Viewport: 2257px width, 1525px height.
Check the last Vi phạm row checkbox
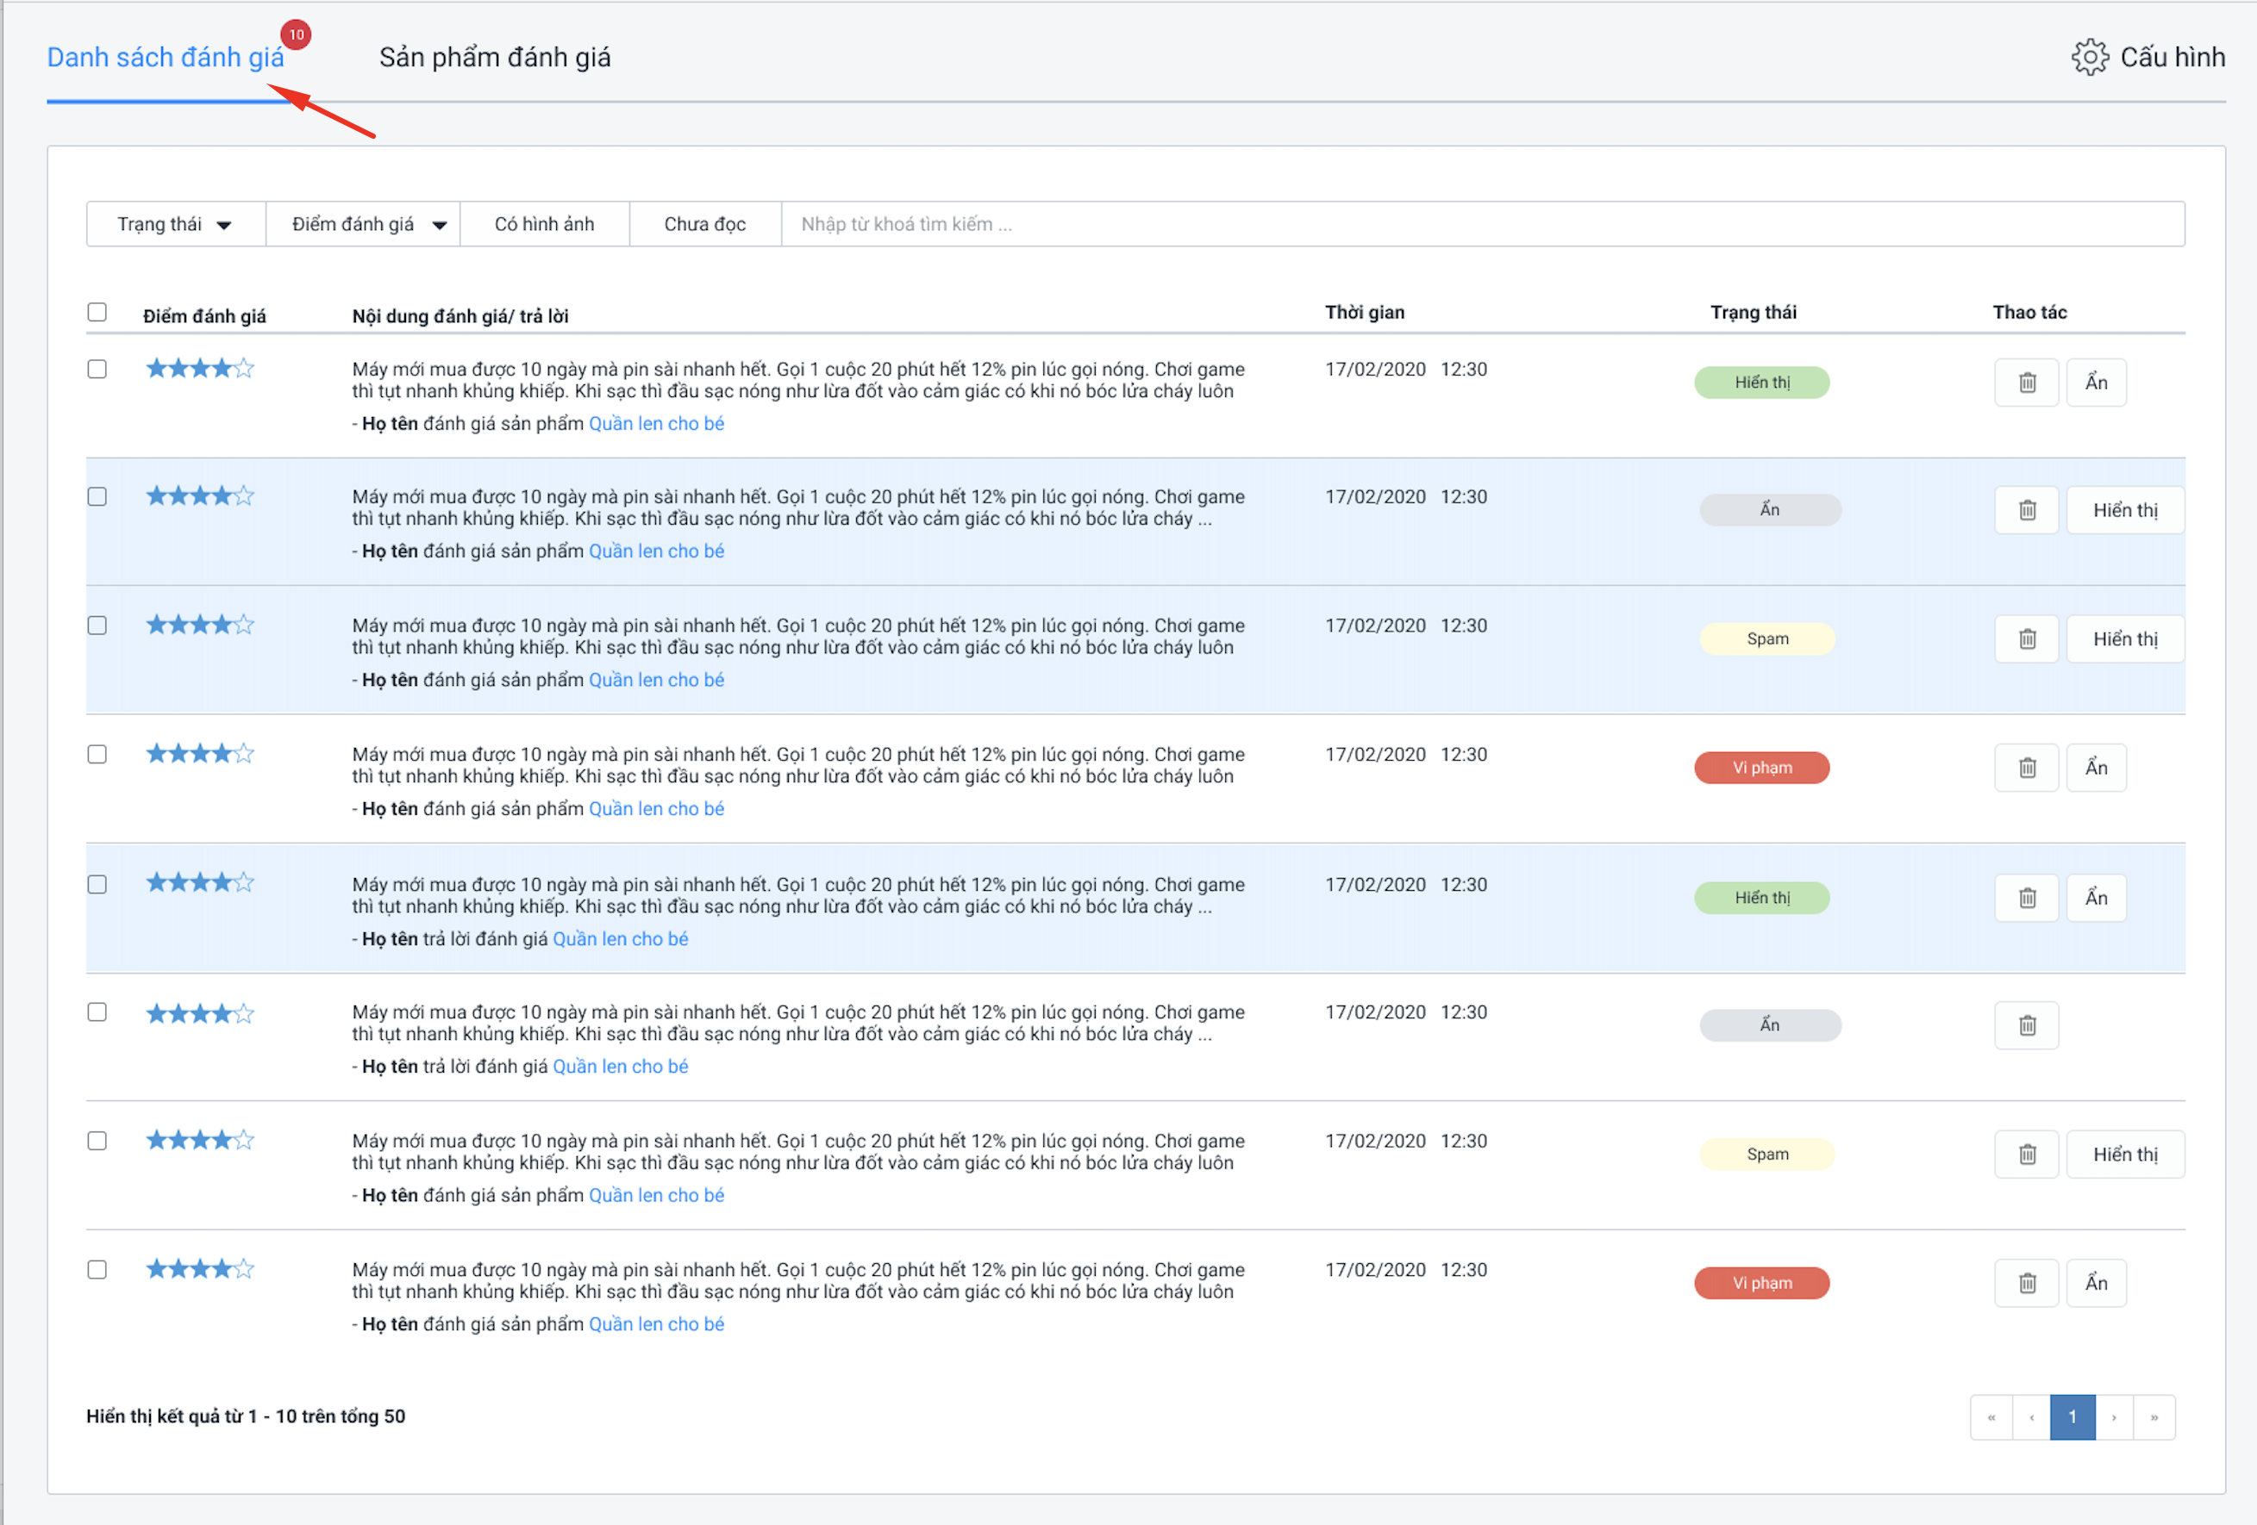tap(97, 1270)
